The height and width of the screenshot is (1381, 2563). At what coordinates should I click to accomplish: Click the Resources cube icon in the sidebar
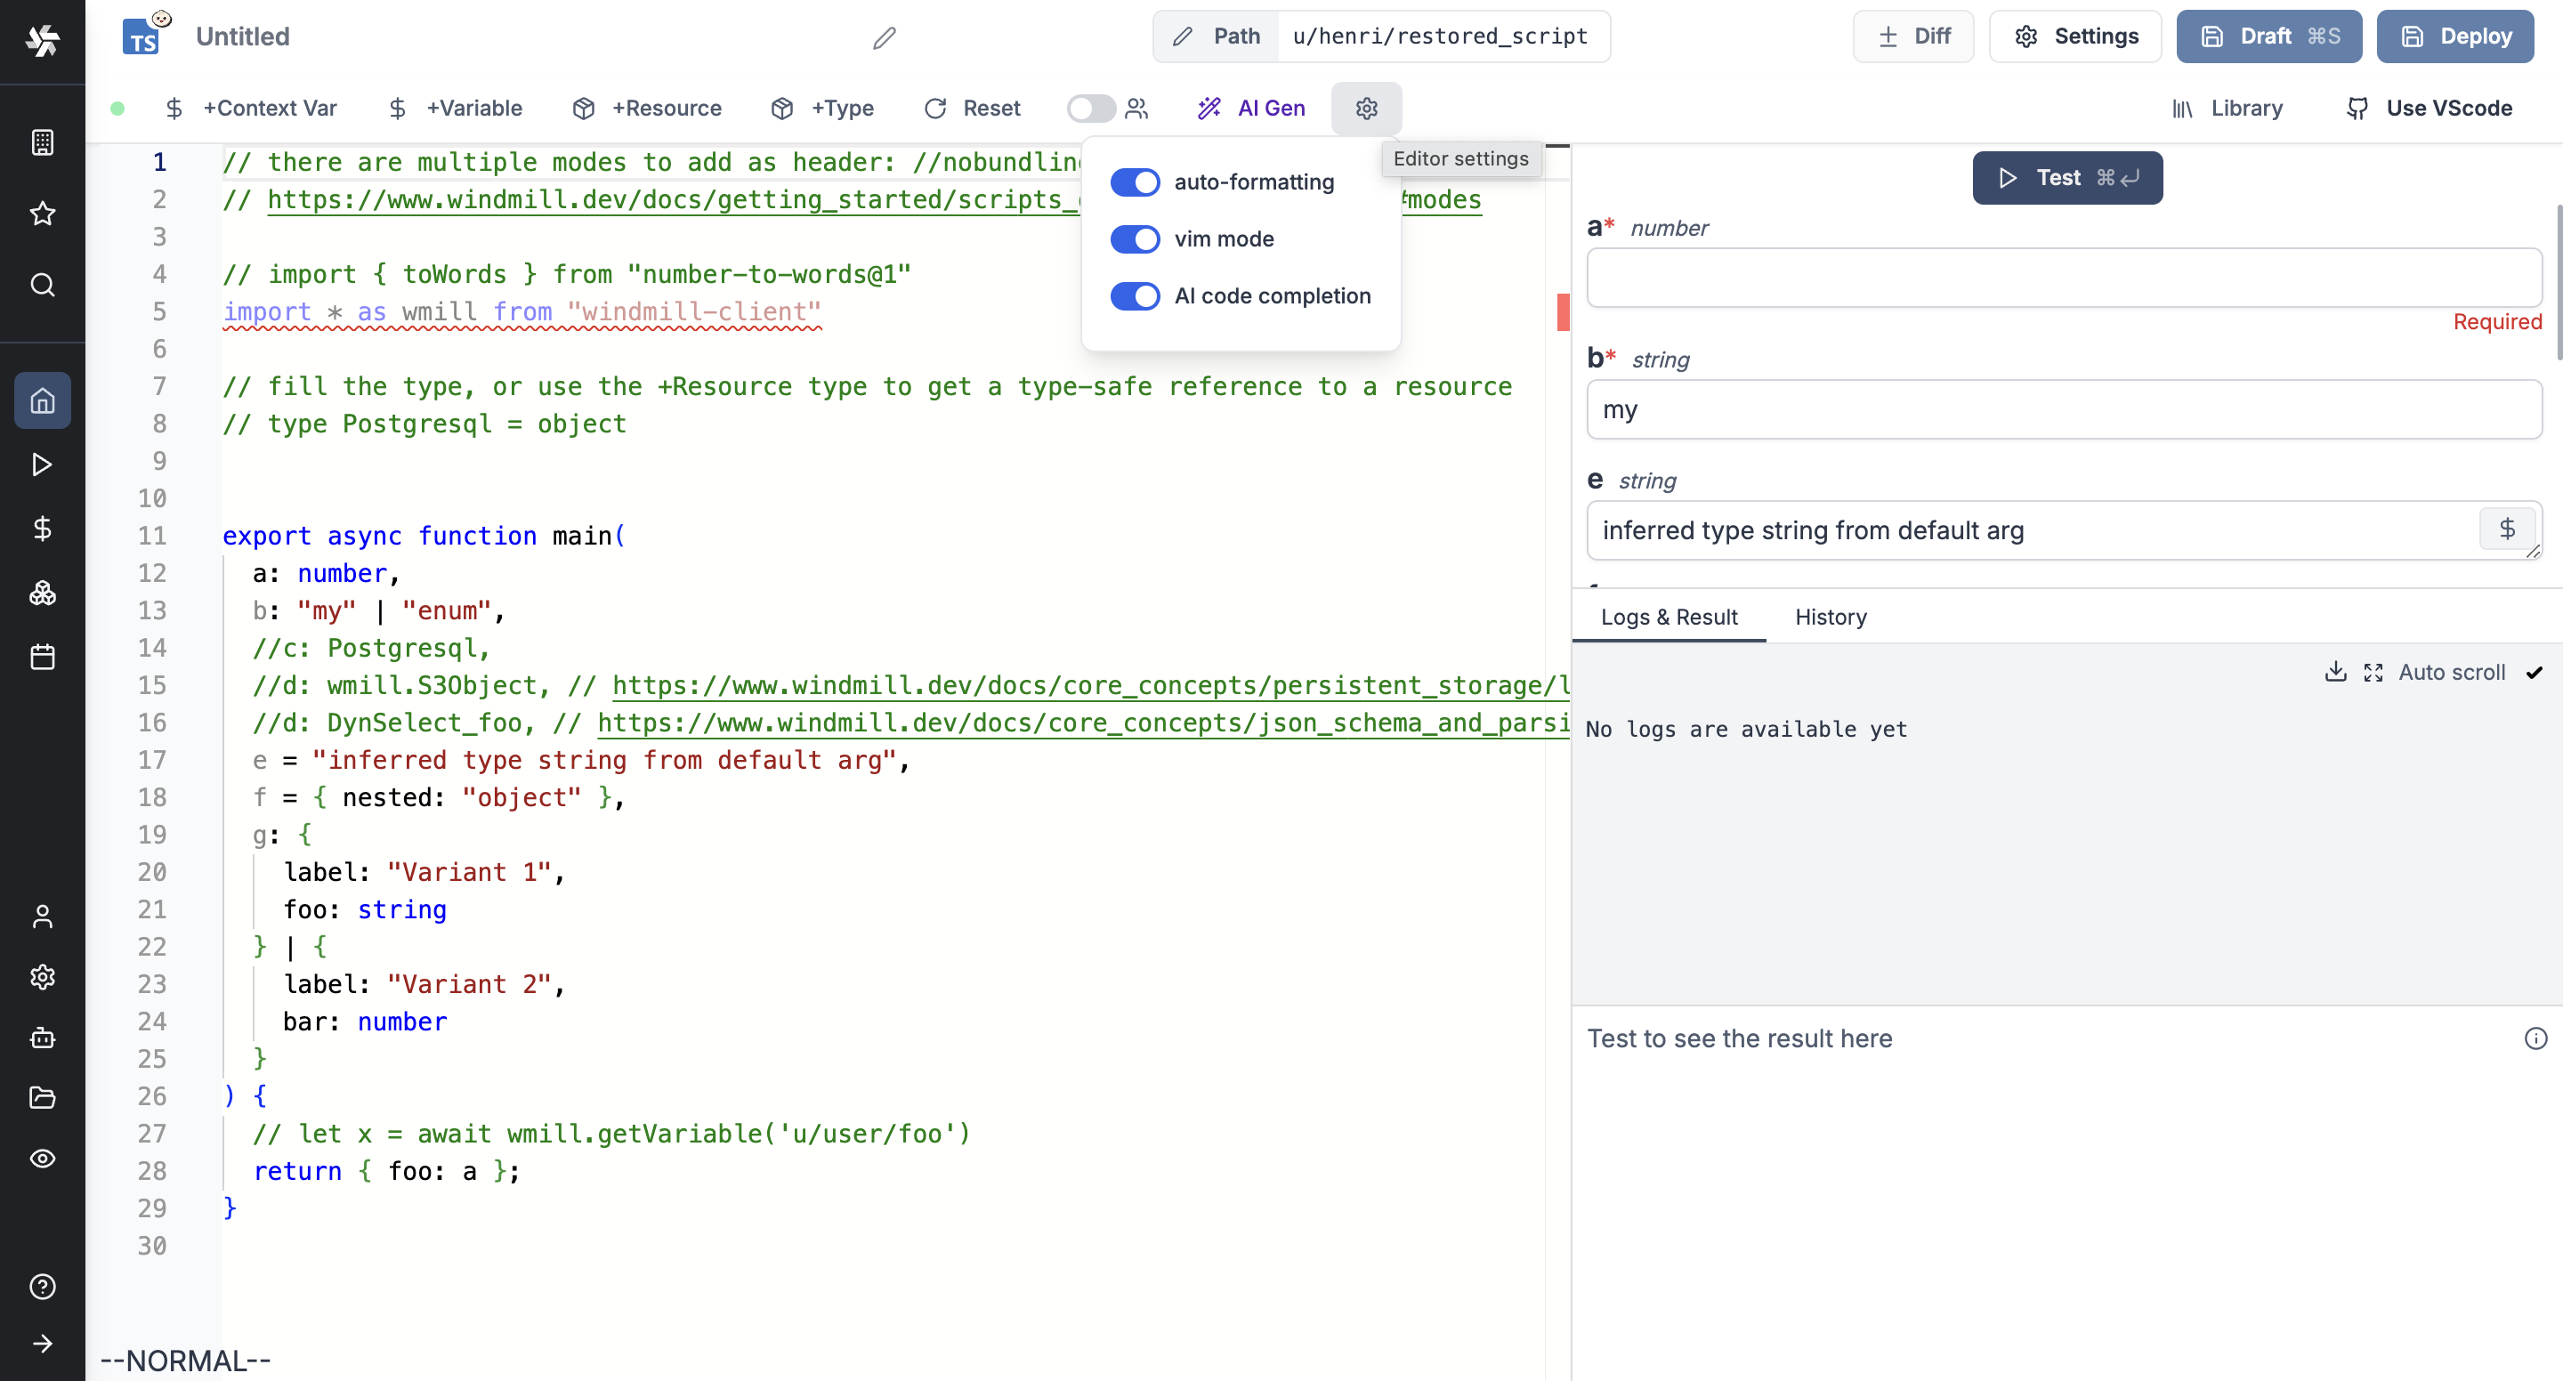[x=42, y=593]
